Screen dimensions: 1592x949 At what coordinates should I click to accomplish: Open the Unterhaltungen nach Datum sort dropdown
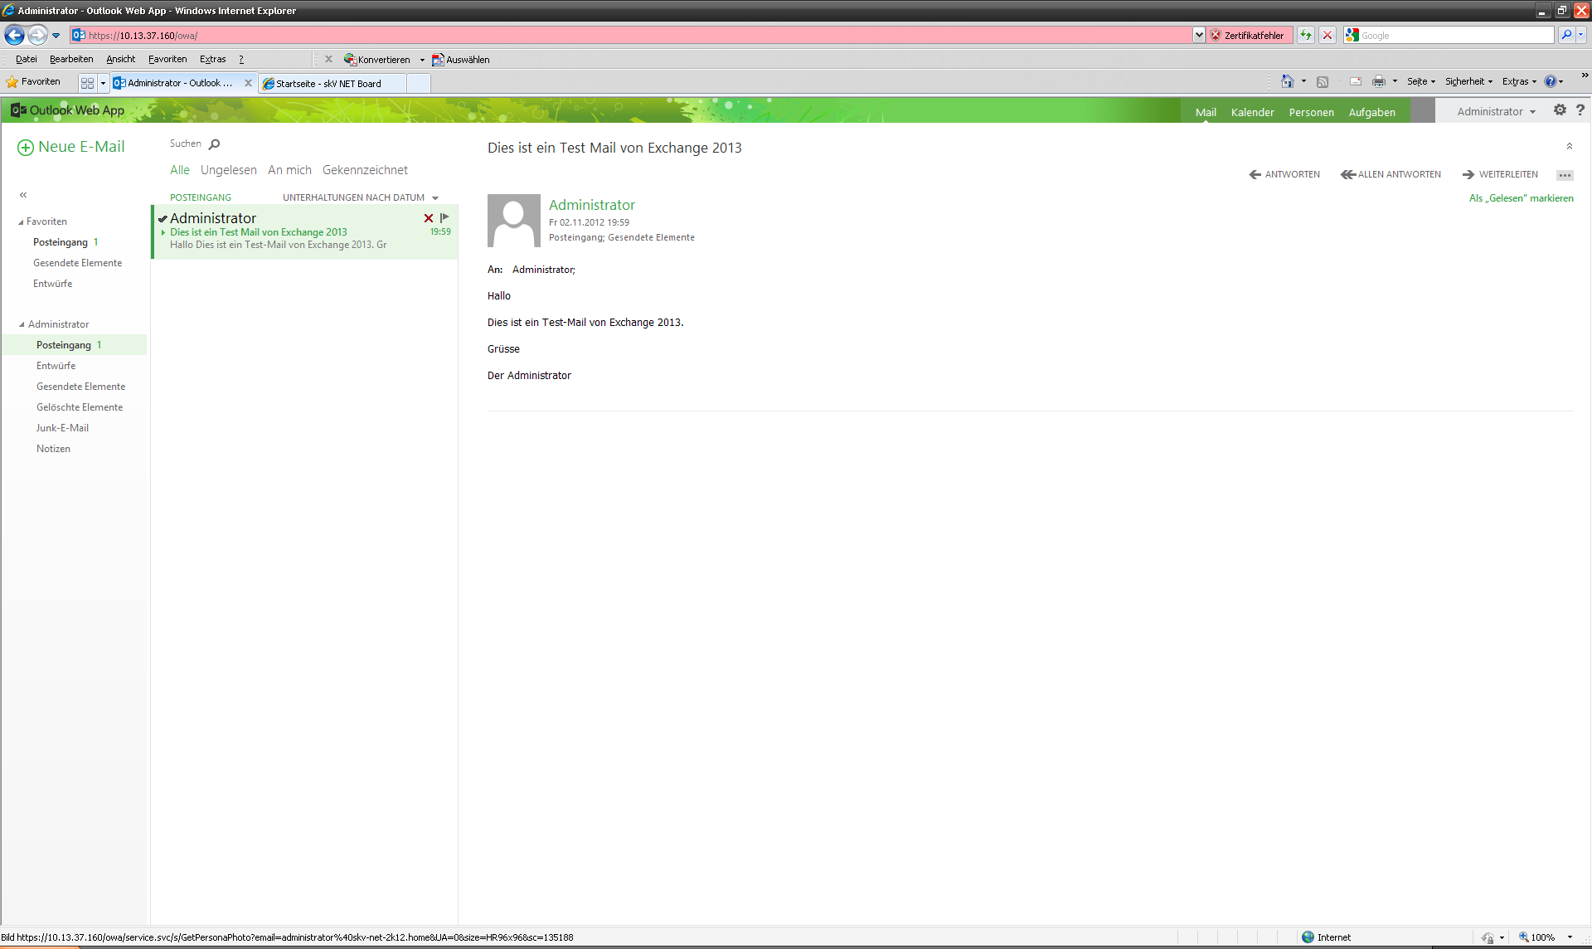pos(435,198)
